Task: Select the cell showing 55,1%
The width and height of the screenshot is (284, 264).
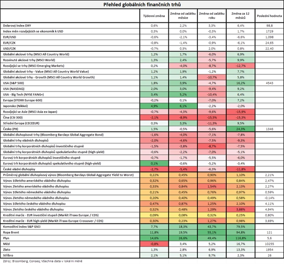Action: tap(212, 232)
